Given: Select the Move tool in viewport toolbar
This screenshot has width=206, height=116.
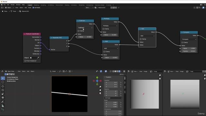Looking at the screenshot, I should coord(3,86).
